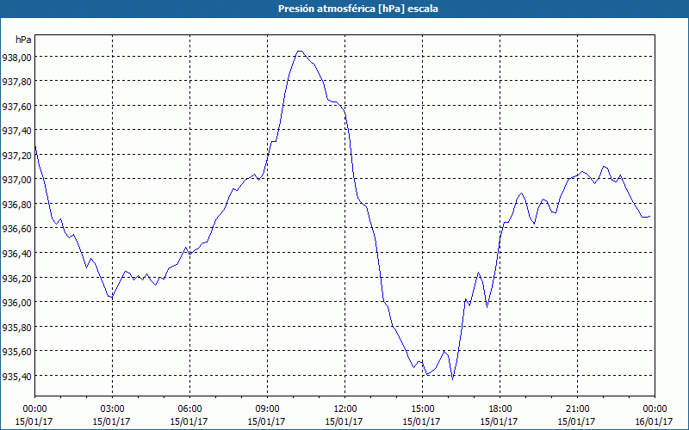This screenshot has width=689, height=430.
Task: Click the '936,00' y-axis label
Action: coord(16,303)
